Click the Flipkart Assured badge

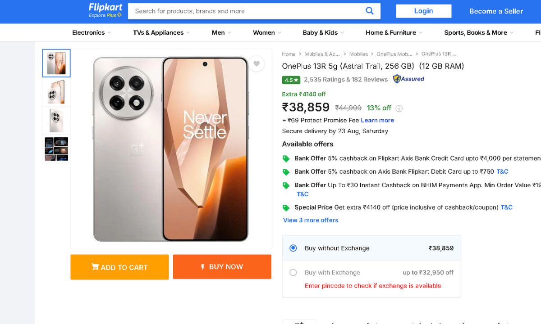point(408,79)
